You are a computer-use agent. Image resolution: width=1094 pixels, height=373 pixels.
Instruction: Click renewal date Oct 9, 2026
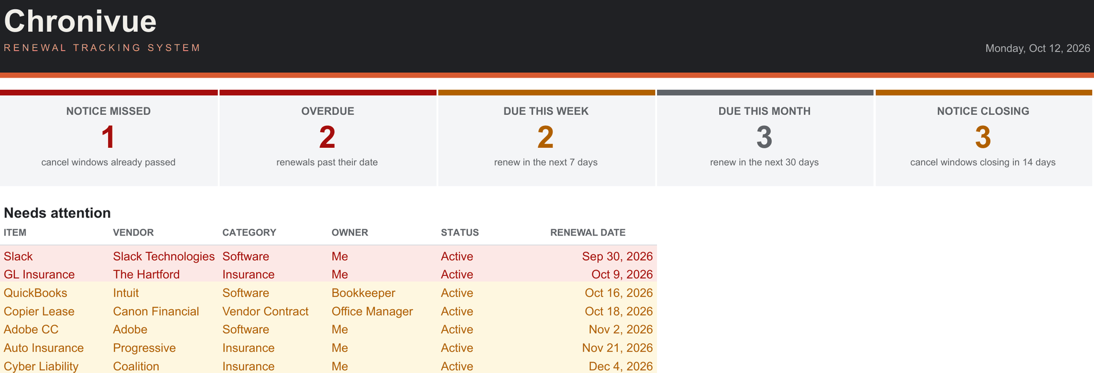tap(622, 275)
